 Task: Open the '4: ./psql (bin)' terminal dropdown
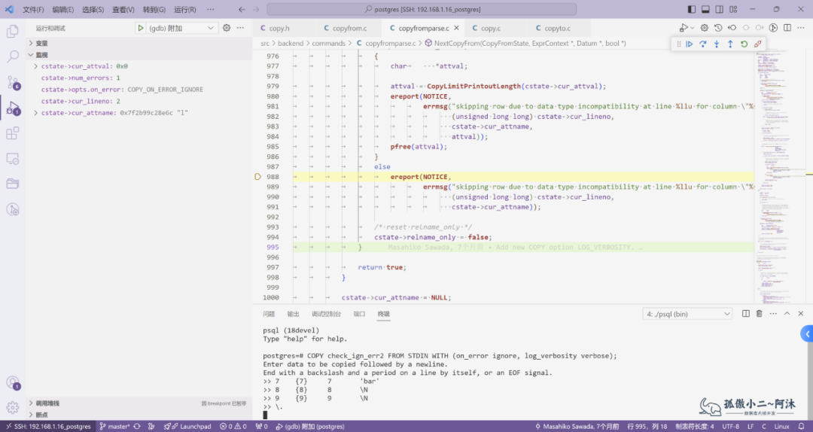(x=687, y=314)
